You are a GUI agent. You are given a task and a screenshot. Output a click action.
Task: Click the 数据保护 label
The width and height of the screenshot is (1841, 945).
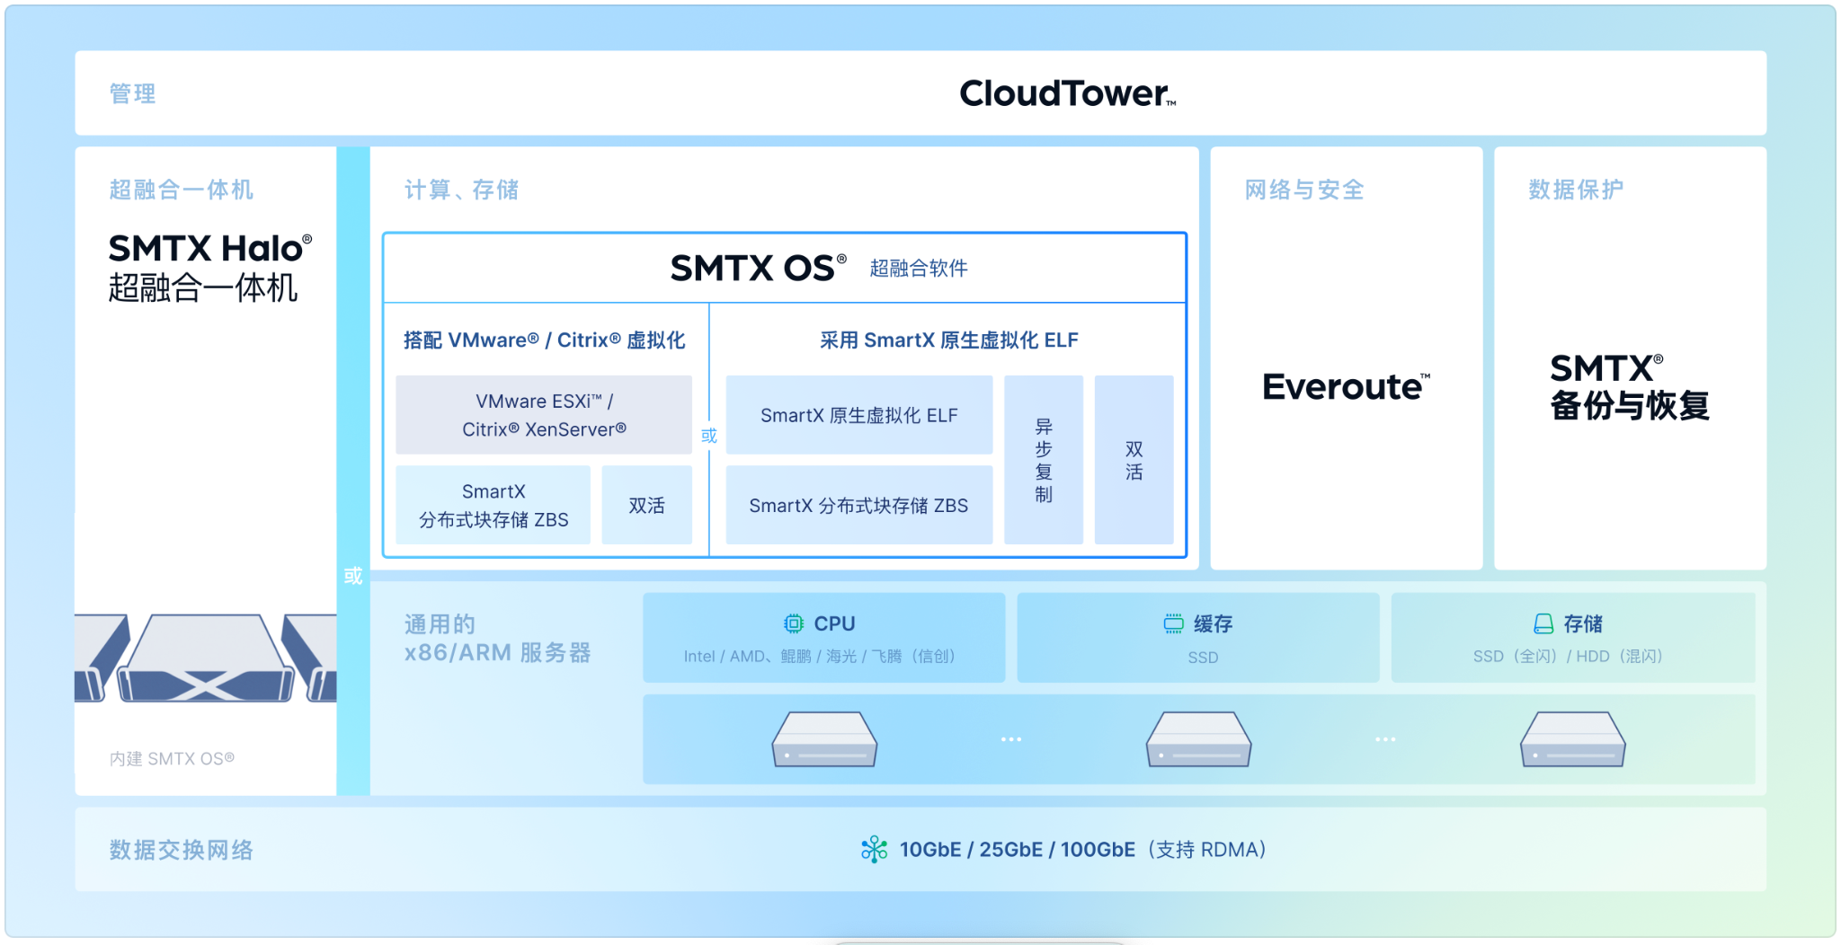tap(1577, 190)
